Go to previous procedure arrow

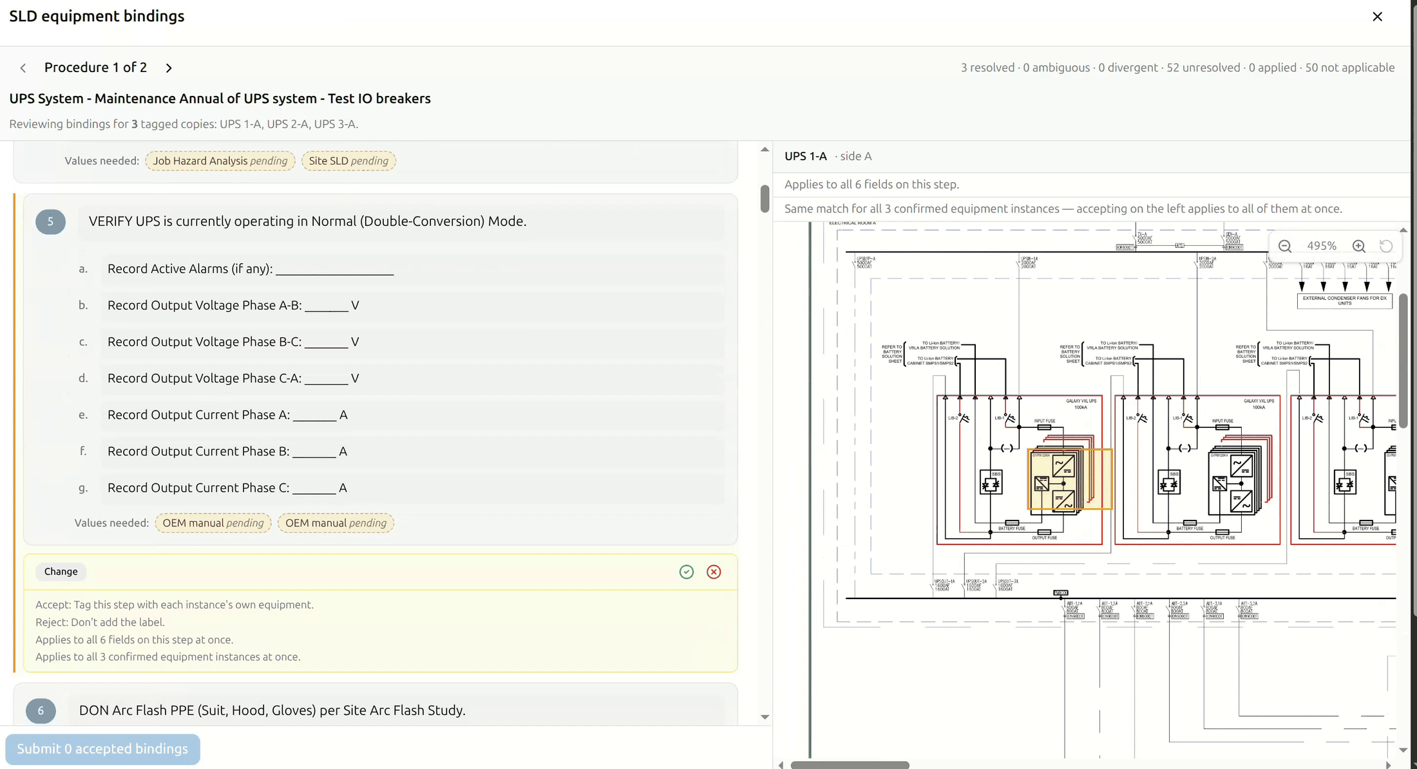point(23,68)
